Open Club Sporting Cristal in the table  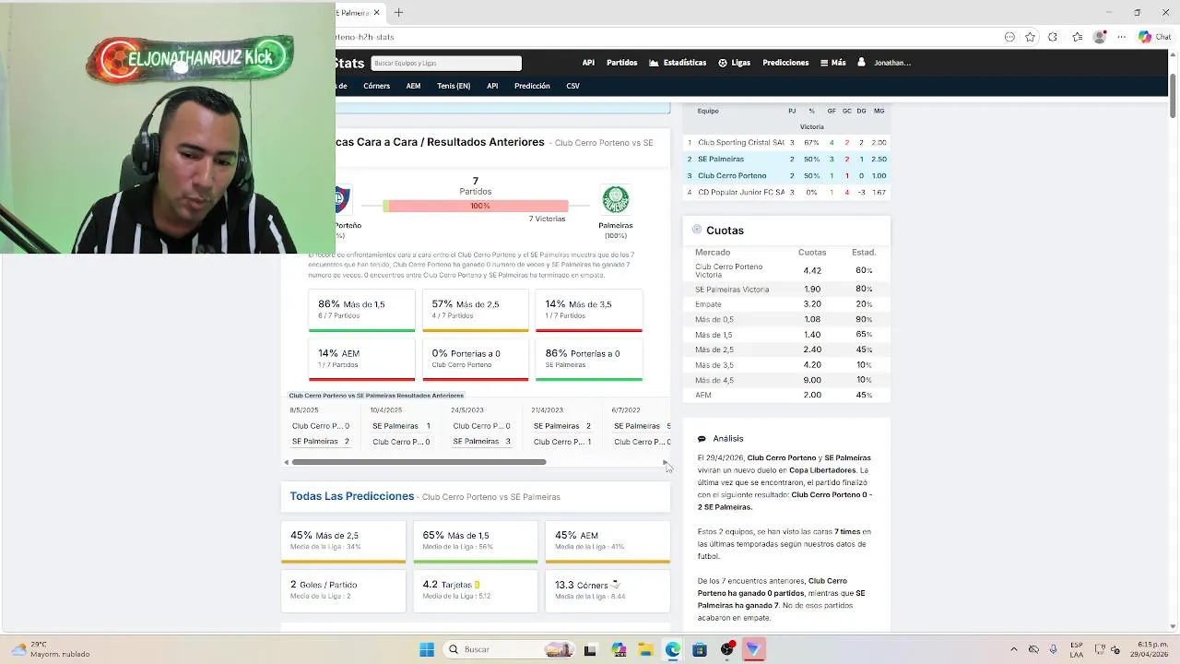pyautogui.click(x=740, y=143)
